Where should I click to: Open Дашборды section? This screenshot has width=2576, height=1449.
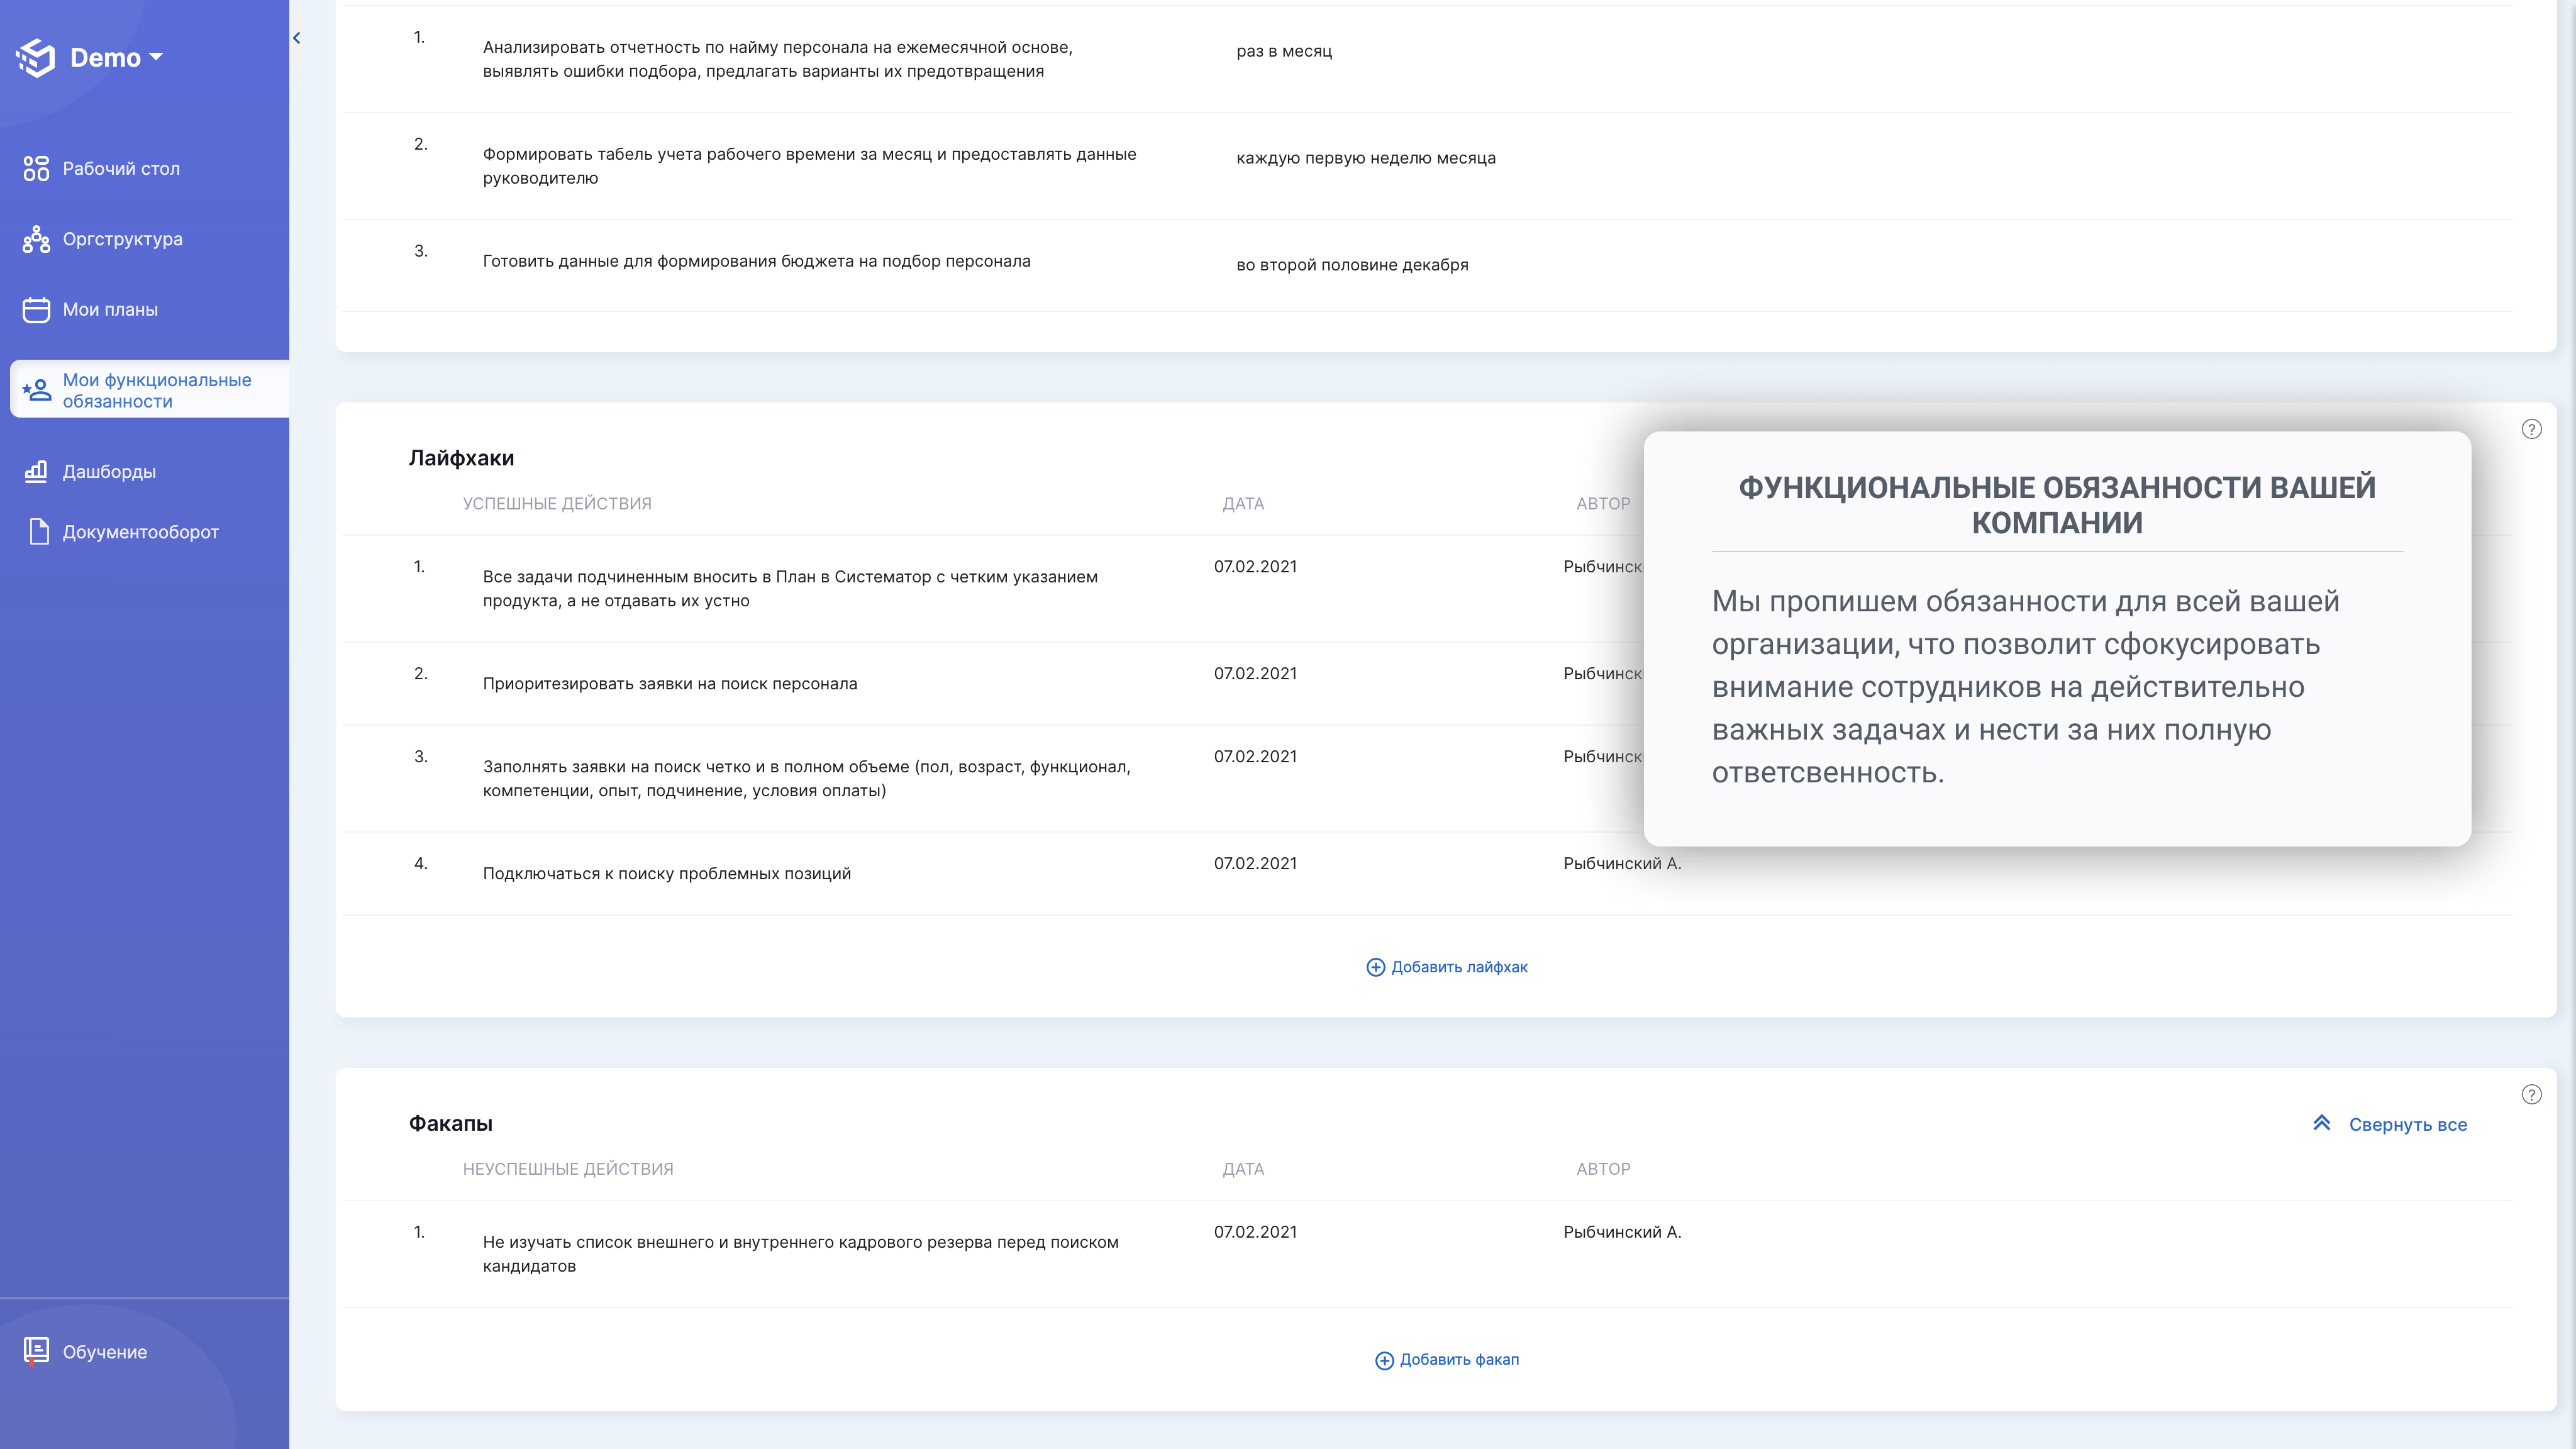(109, 472)
